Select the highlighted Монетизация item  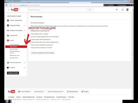point(16,47)
